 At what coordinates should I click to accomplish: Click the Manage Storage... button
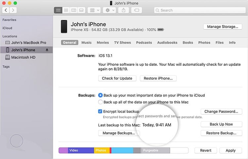coord(223,26)
